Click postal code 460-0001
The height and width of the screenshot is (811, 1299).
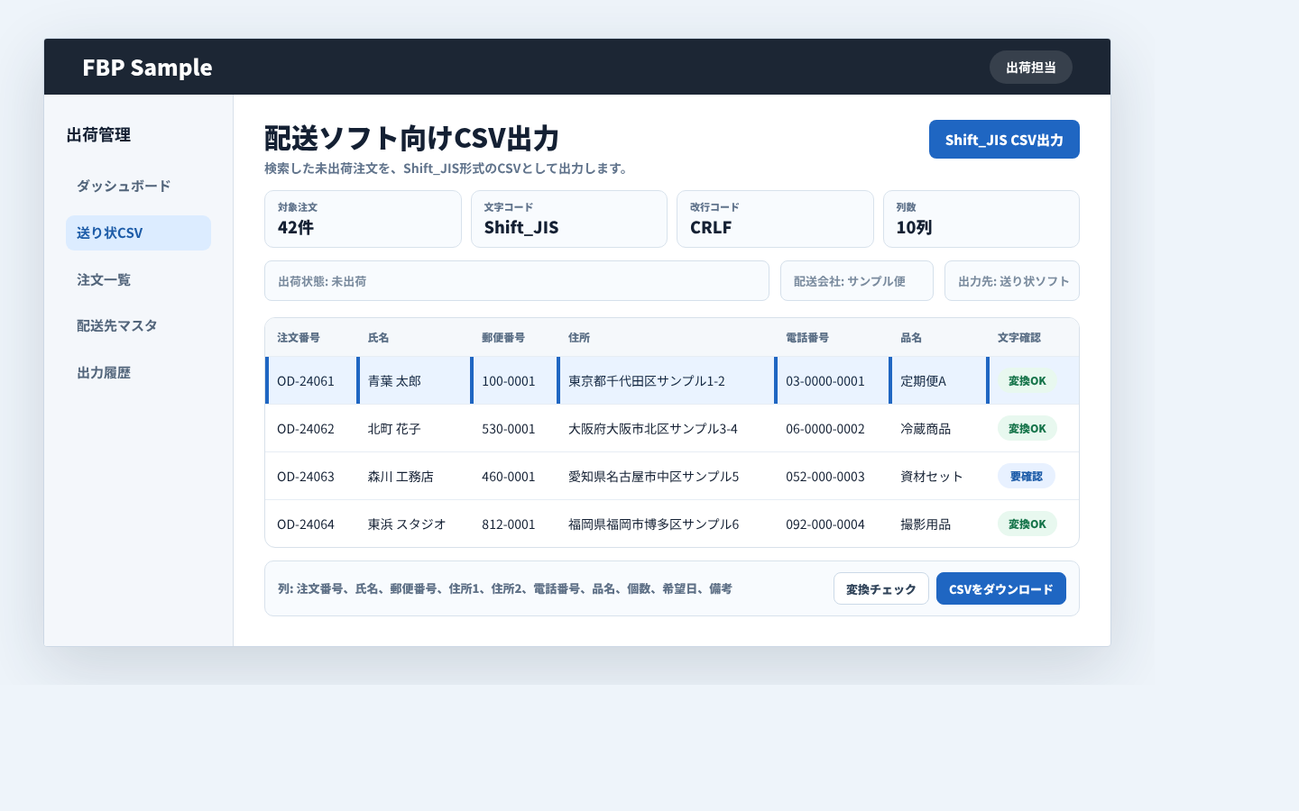[x=509, y=477]
